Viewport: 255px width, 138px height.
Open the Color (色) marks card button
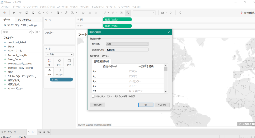(x=49, y=62)
